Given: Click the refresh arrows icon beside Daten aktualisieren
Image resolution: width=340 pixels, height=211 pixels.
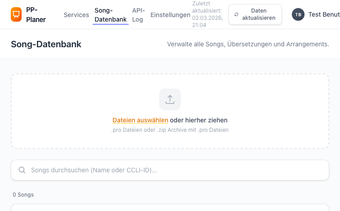Looking at the screenshot, I should pos(237,14).
